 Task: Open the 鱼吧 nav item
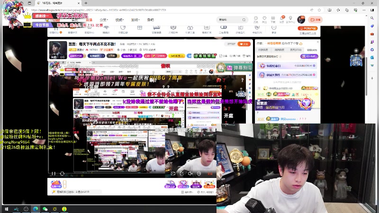click(x=150, y=20)
